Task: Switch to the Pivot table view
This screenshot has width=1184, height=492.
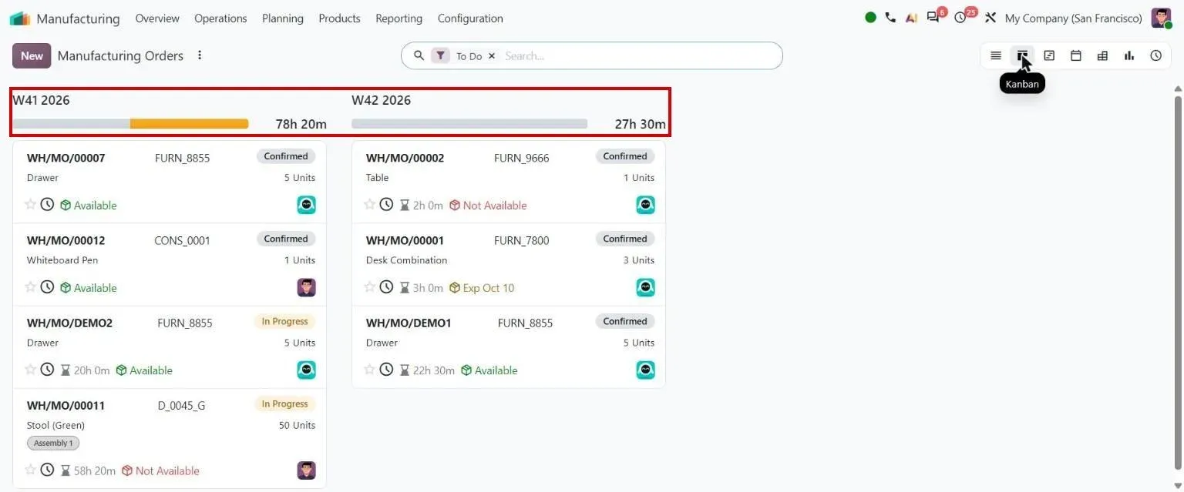Action: click(x=1102, y=55)
